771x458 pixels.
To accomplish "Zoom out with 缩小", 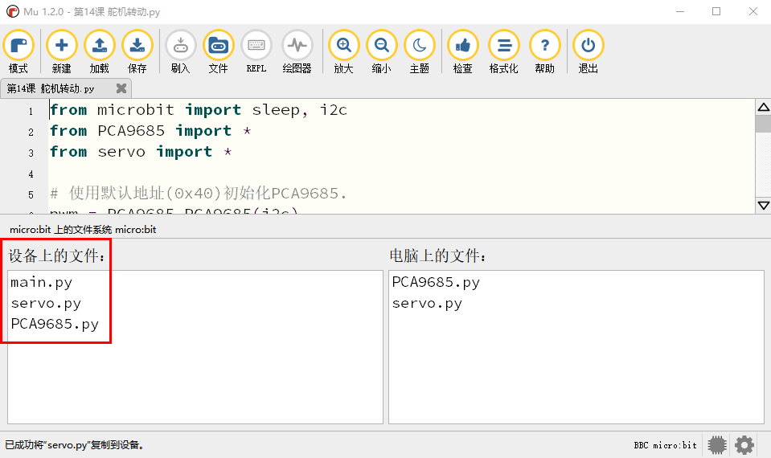I will 382,51.
